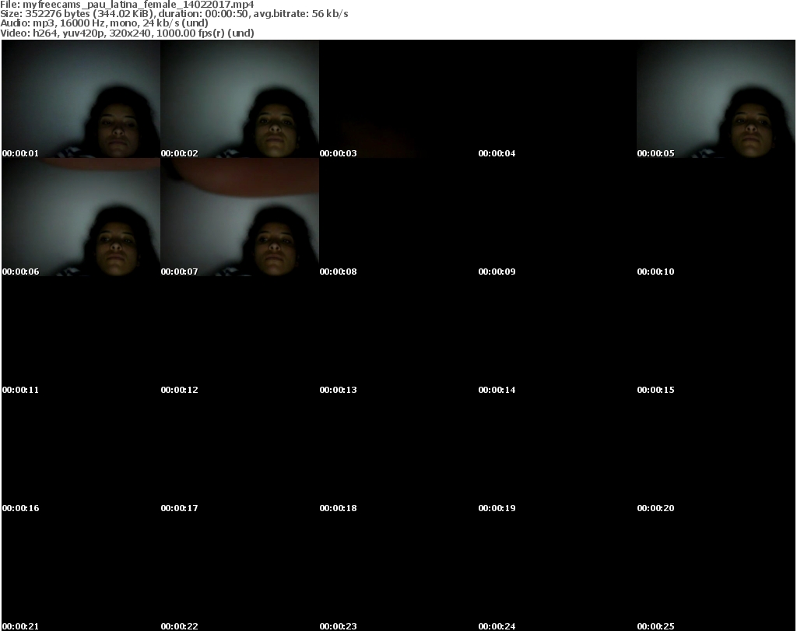Click the 00:00:21 timestamp label
Viewport: 797px width, 631px height.
[x=20, y=626]
